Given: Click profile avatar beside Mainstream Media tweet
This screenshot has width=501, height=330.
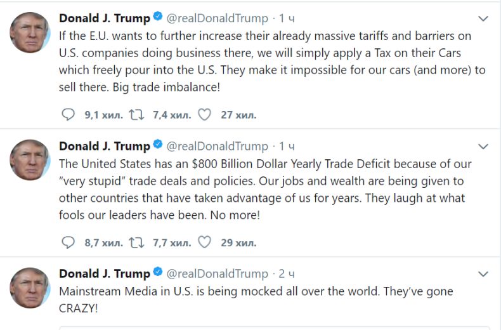Looking at the screenshot, I should [29, 287].
